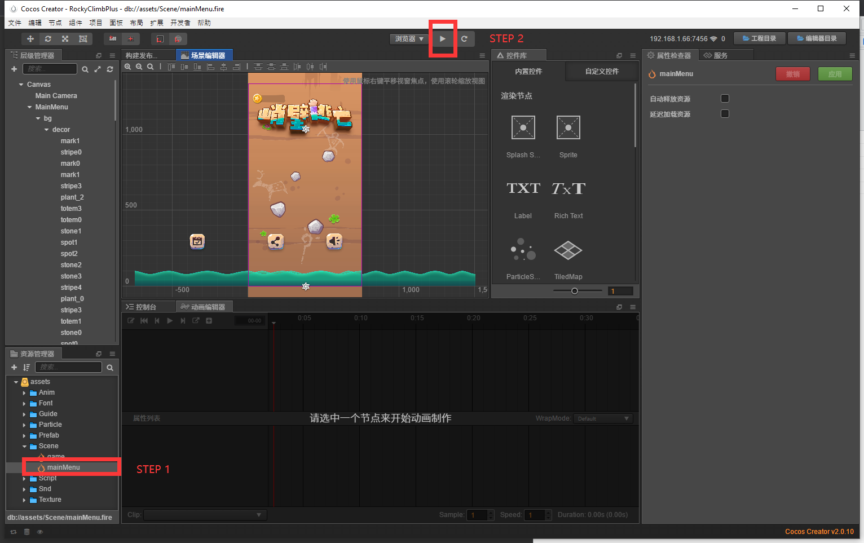The height and width of the screenshot is (543, 864).
Task: Click the asset manager search field
Action: pos(68,367)
